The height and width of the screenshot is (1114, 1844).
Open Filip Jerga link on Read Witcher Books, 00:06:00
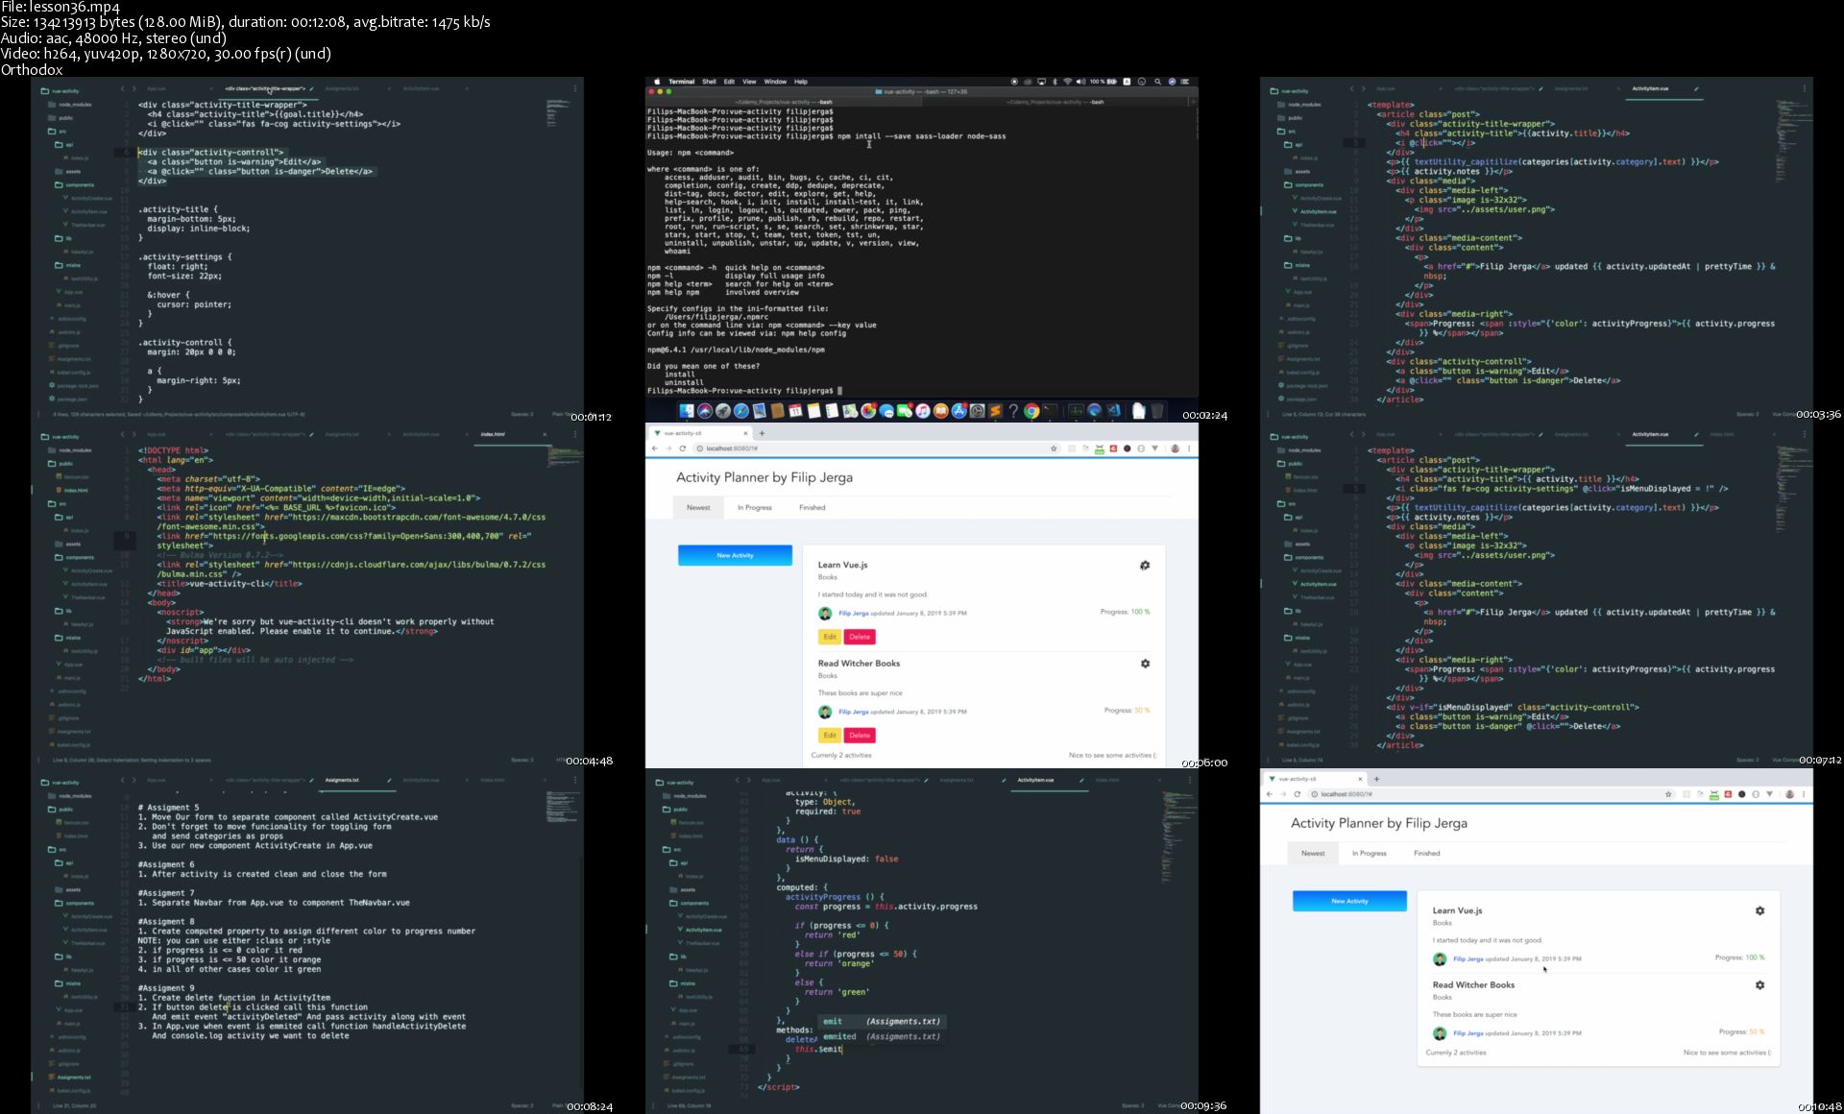click(x=853, y=712)
